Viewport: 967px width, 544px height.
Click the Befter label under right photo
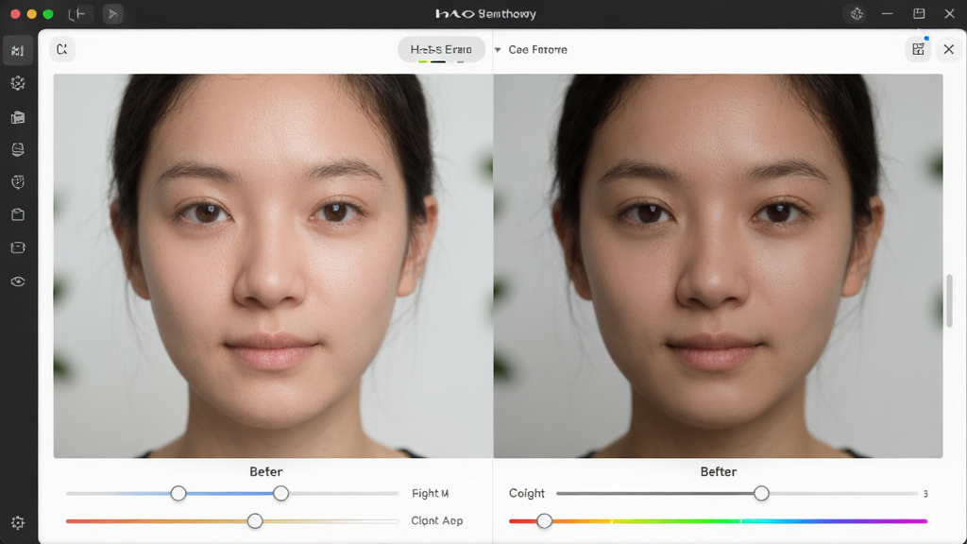718,472
